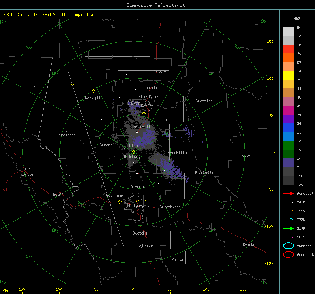Image resolution: width=315 pixels, height=294 pixels.
Task: Click the indigo 10–0 dBZ swatch
Action: tap(288, 163)
